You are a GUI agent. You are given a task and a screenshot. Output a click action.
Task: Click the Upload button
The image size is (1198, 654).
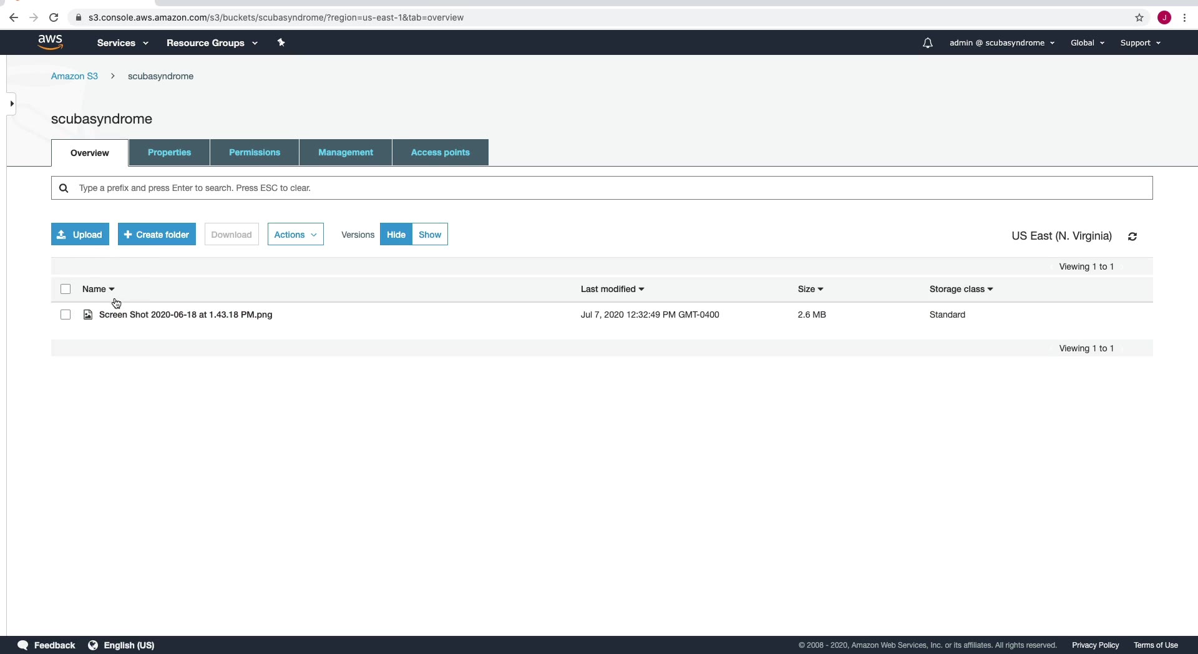80,235
